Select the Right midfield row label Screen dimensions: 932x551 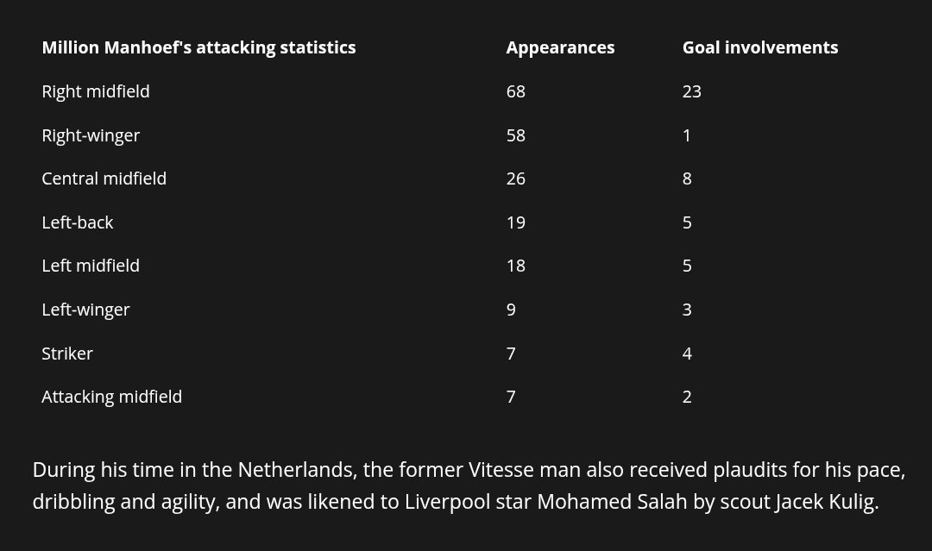click(x=96, y=91)
